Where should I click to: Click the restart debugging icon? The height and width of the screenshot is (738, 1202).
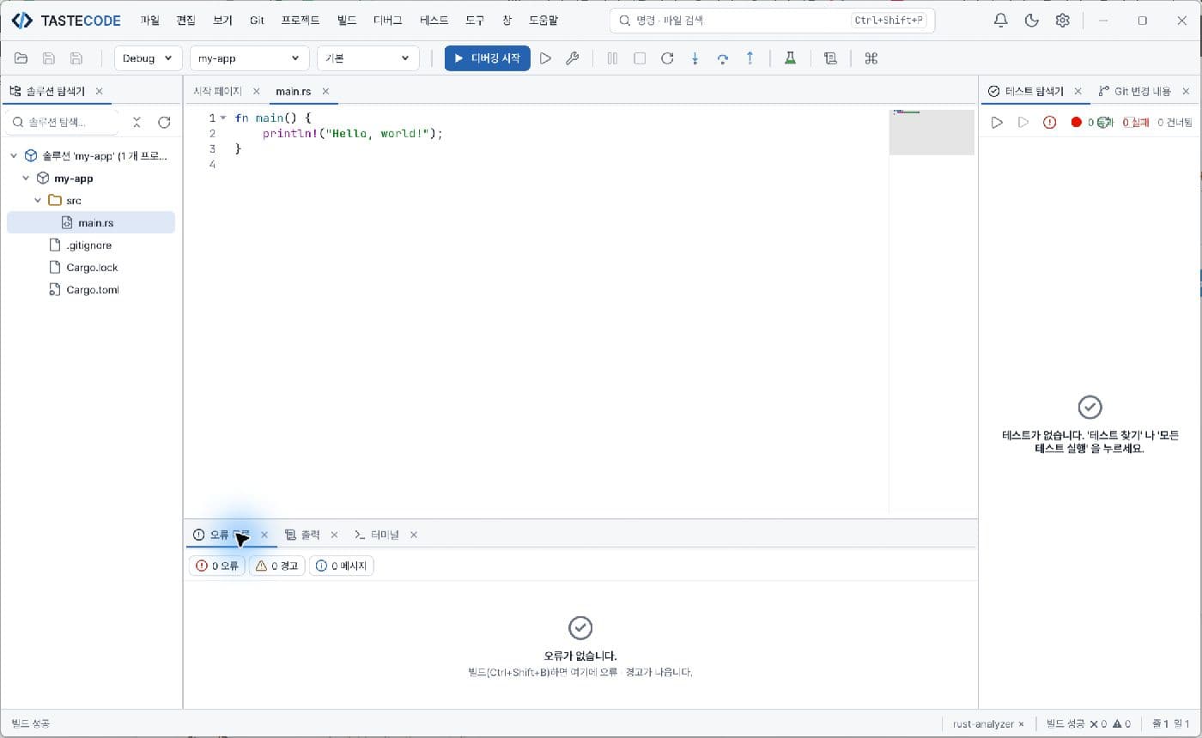[667, 58]
